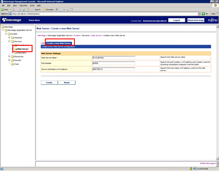Open the address bar dropdown arrow
The width and height of the screenshot is (219, 171).
pos(199,14)
